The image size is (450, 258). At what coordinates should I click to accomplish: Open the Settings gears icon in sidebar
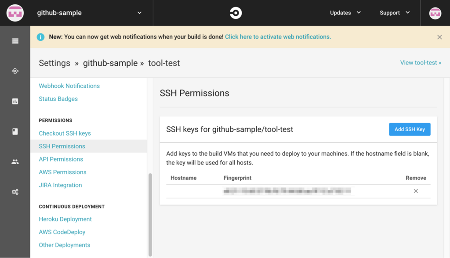coord(15,192)
